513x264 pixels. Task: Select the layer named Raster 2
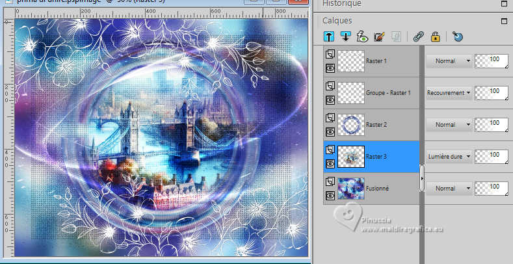376,125
